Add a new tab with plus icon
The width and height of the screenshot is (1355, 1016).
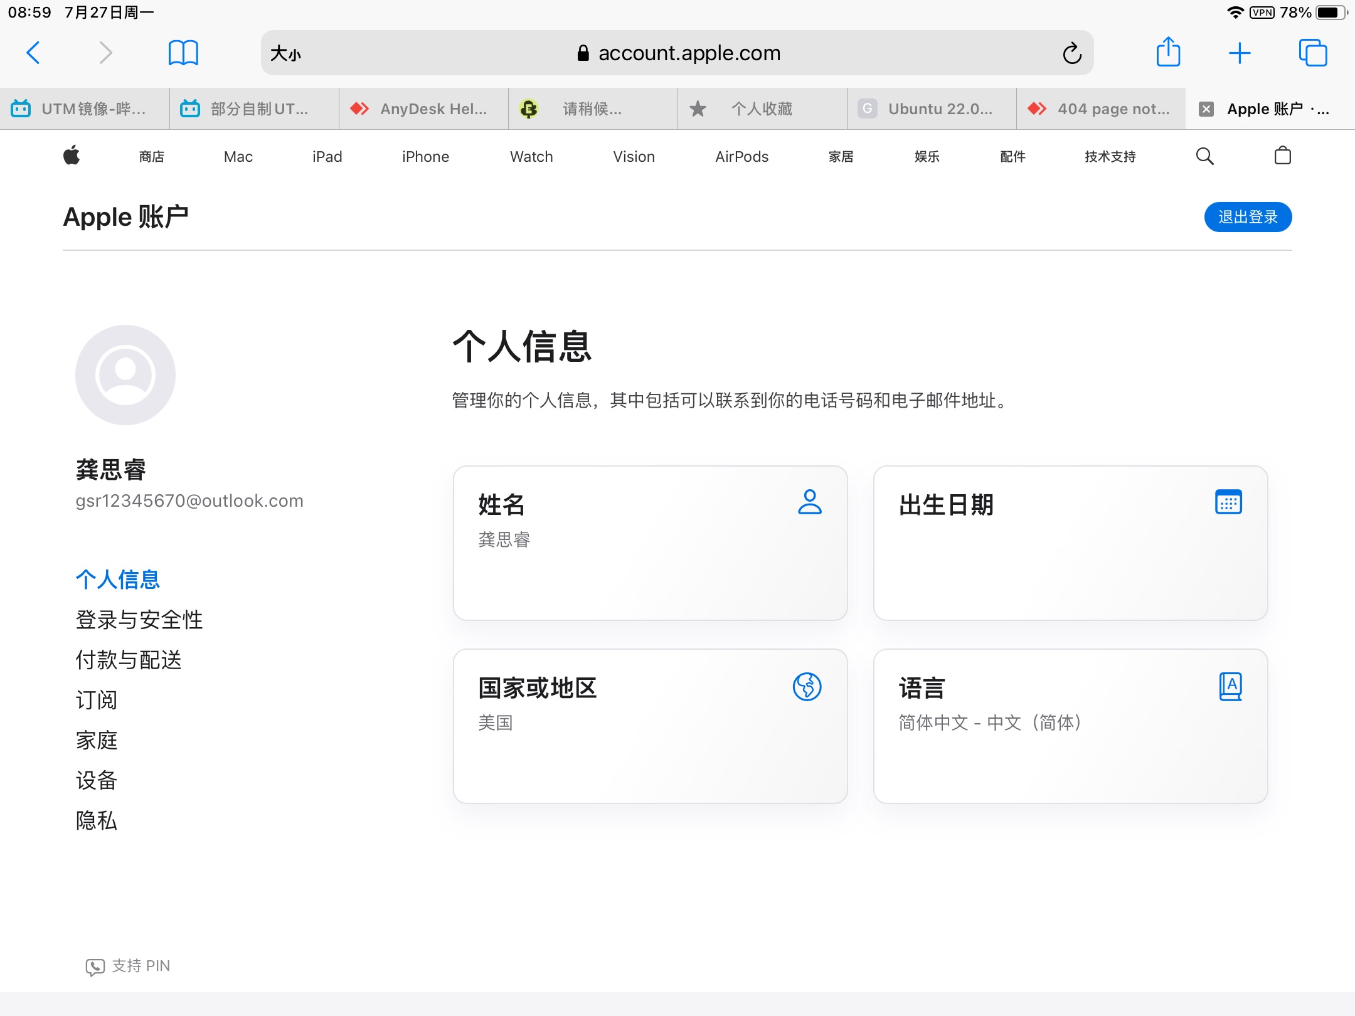click(x=1240, y=53)
